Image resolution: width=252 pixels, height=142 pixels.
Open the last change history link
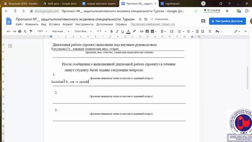coord(153,24)
